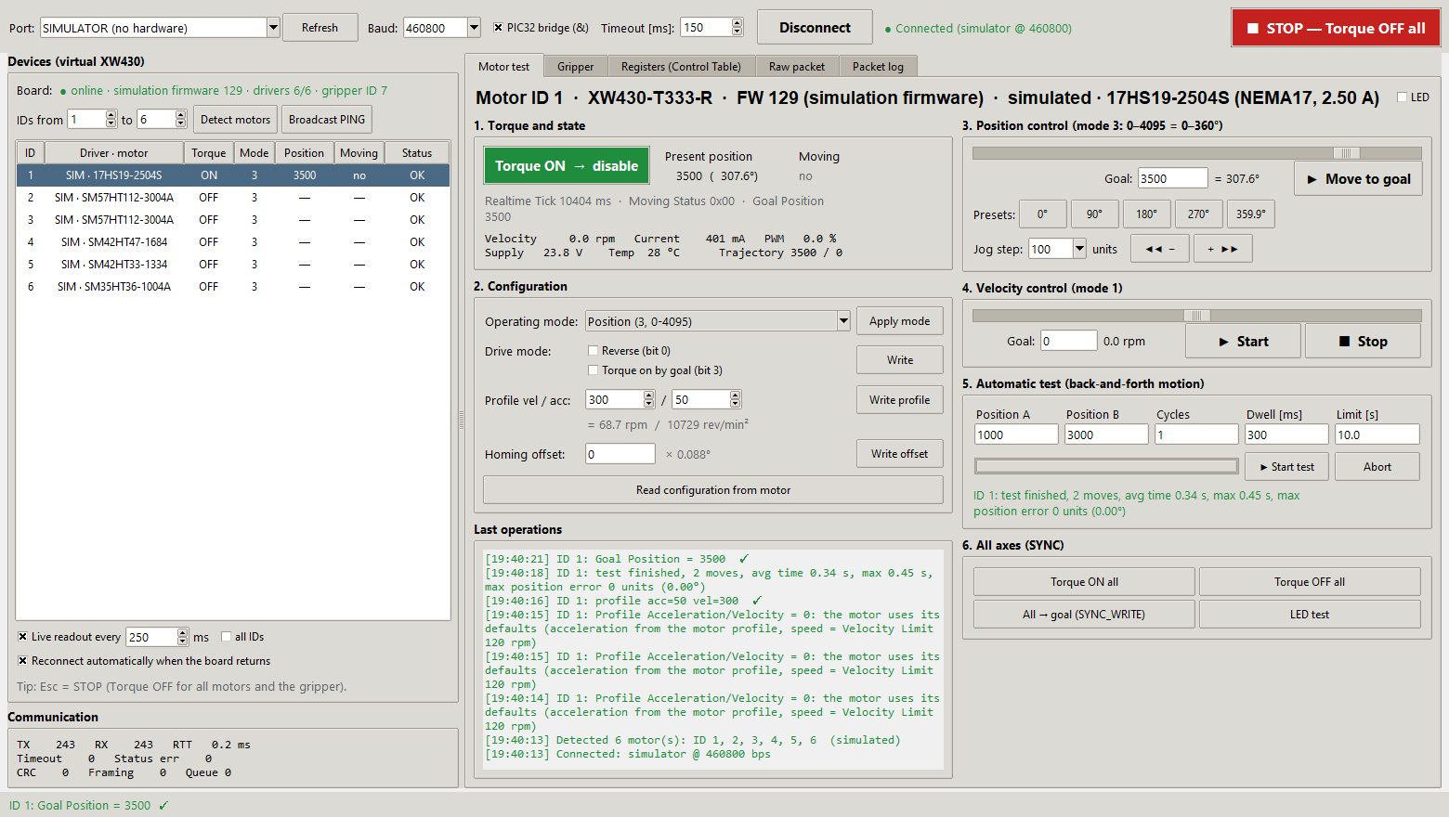Increase the Timeout spinner value
This screenshot has height=817, width=1449.
pos(738,23)
